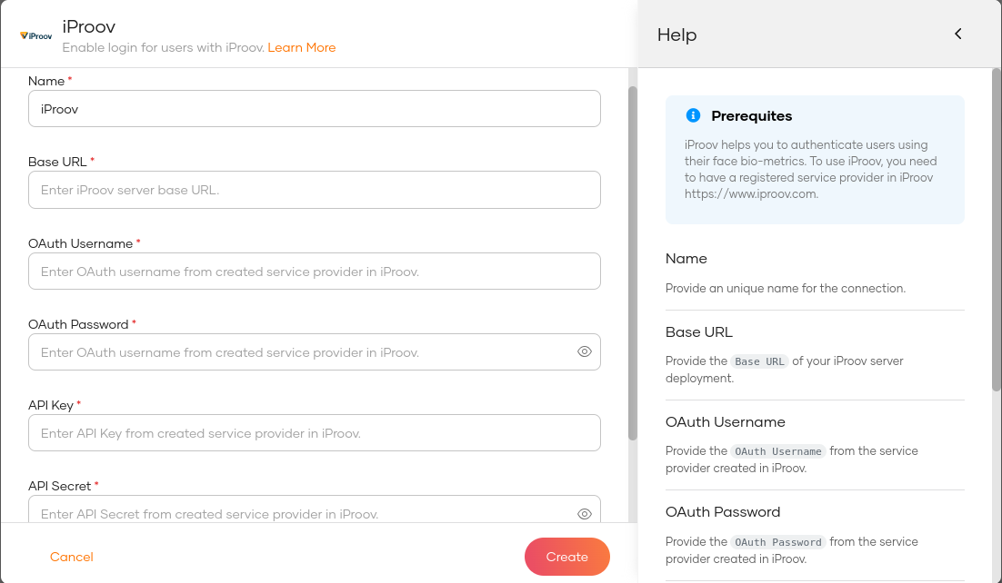Click the OAuth Username code tag in help
This screenshot has height=583, width=1002.
[777, 451]
